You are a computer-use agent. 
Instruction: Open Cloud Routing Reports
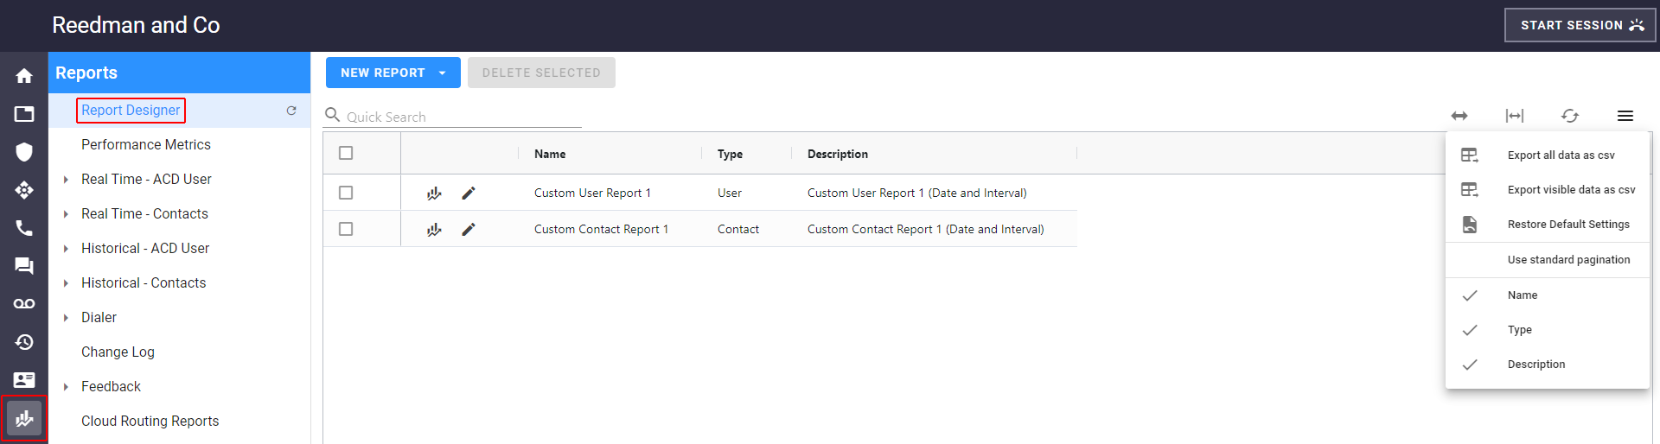click(150, 422)
